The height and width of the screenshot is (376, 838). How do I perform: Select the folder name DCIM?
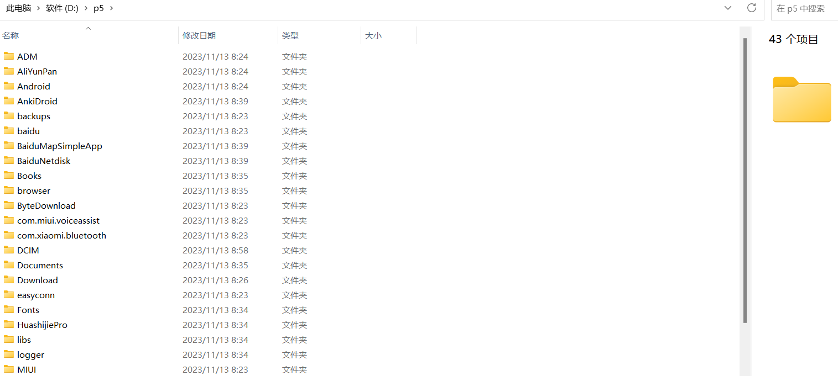point(28,250)
